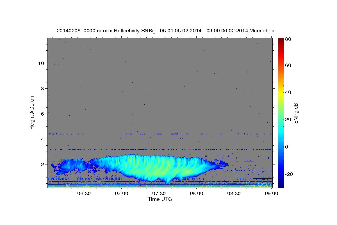Click the 07:30 time tick label

click(x=159, y=193)
